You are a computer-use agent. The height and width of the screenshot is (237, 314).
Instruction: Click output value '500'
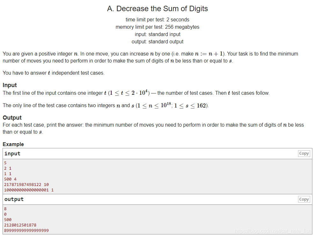point(8,219)
